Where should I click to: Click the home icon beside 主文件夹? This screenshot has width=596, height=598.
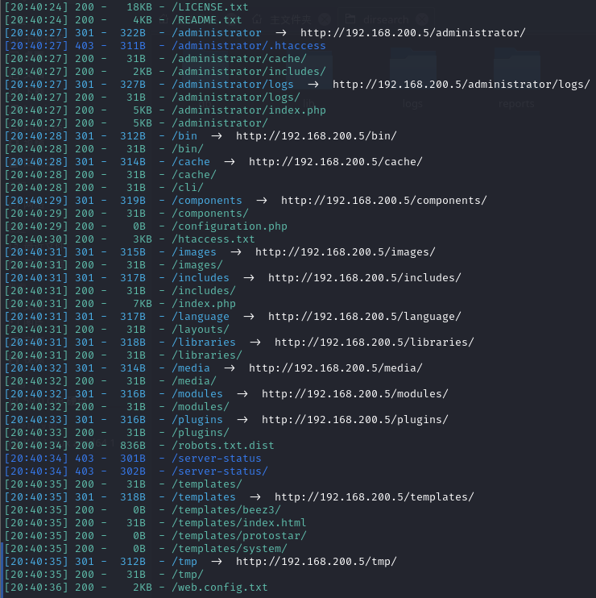pos(257,19)
